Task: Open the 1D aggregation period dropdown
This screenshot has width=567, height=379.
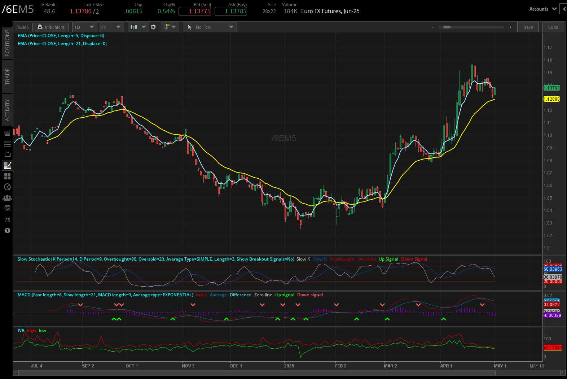Action: tap(84, 27)
